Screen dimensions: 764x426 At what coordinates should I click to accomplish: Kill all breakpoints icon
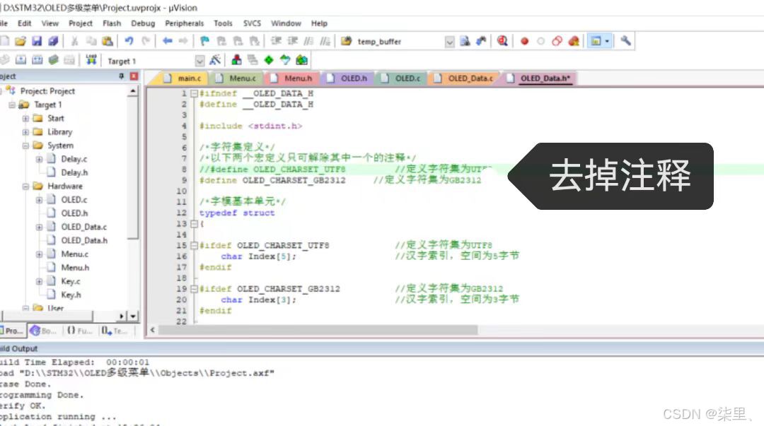pyautogui.click(x=574, y=42)
